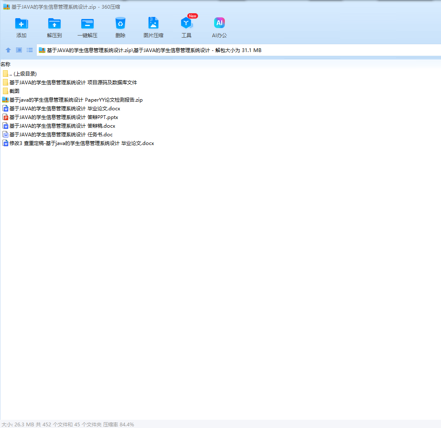Select the 基于JAVA 毕业论文.docx file
This screenshot has width=441, height=428.
tap(61, 109)
